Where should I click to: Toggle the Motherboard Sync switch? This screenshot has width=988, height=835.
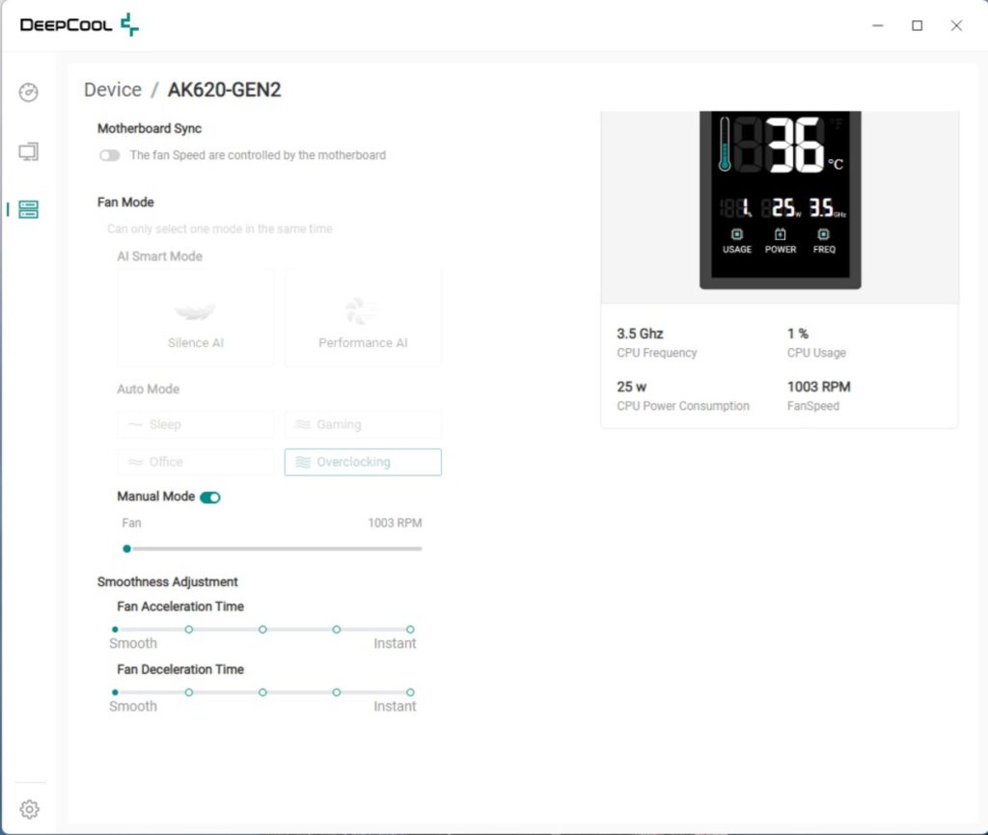pyautogui.click(x=109, y=155)
